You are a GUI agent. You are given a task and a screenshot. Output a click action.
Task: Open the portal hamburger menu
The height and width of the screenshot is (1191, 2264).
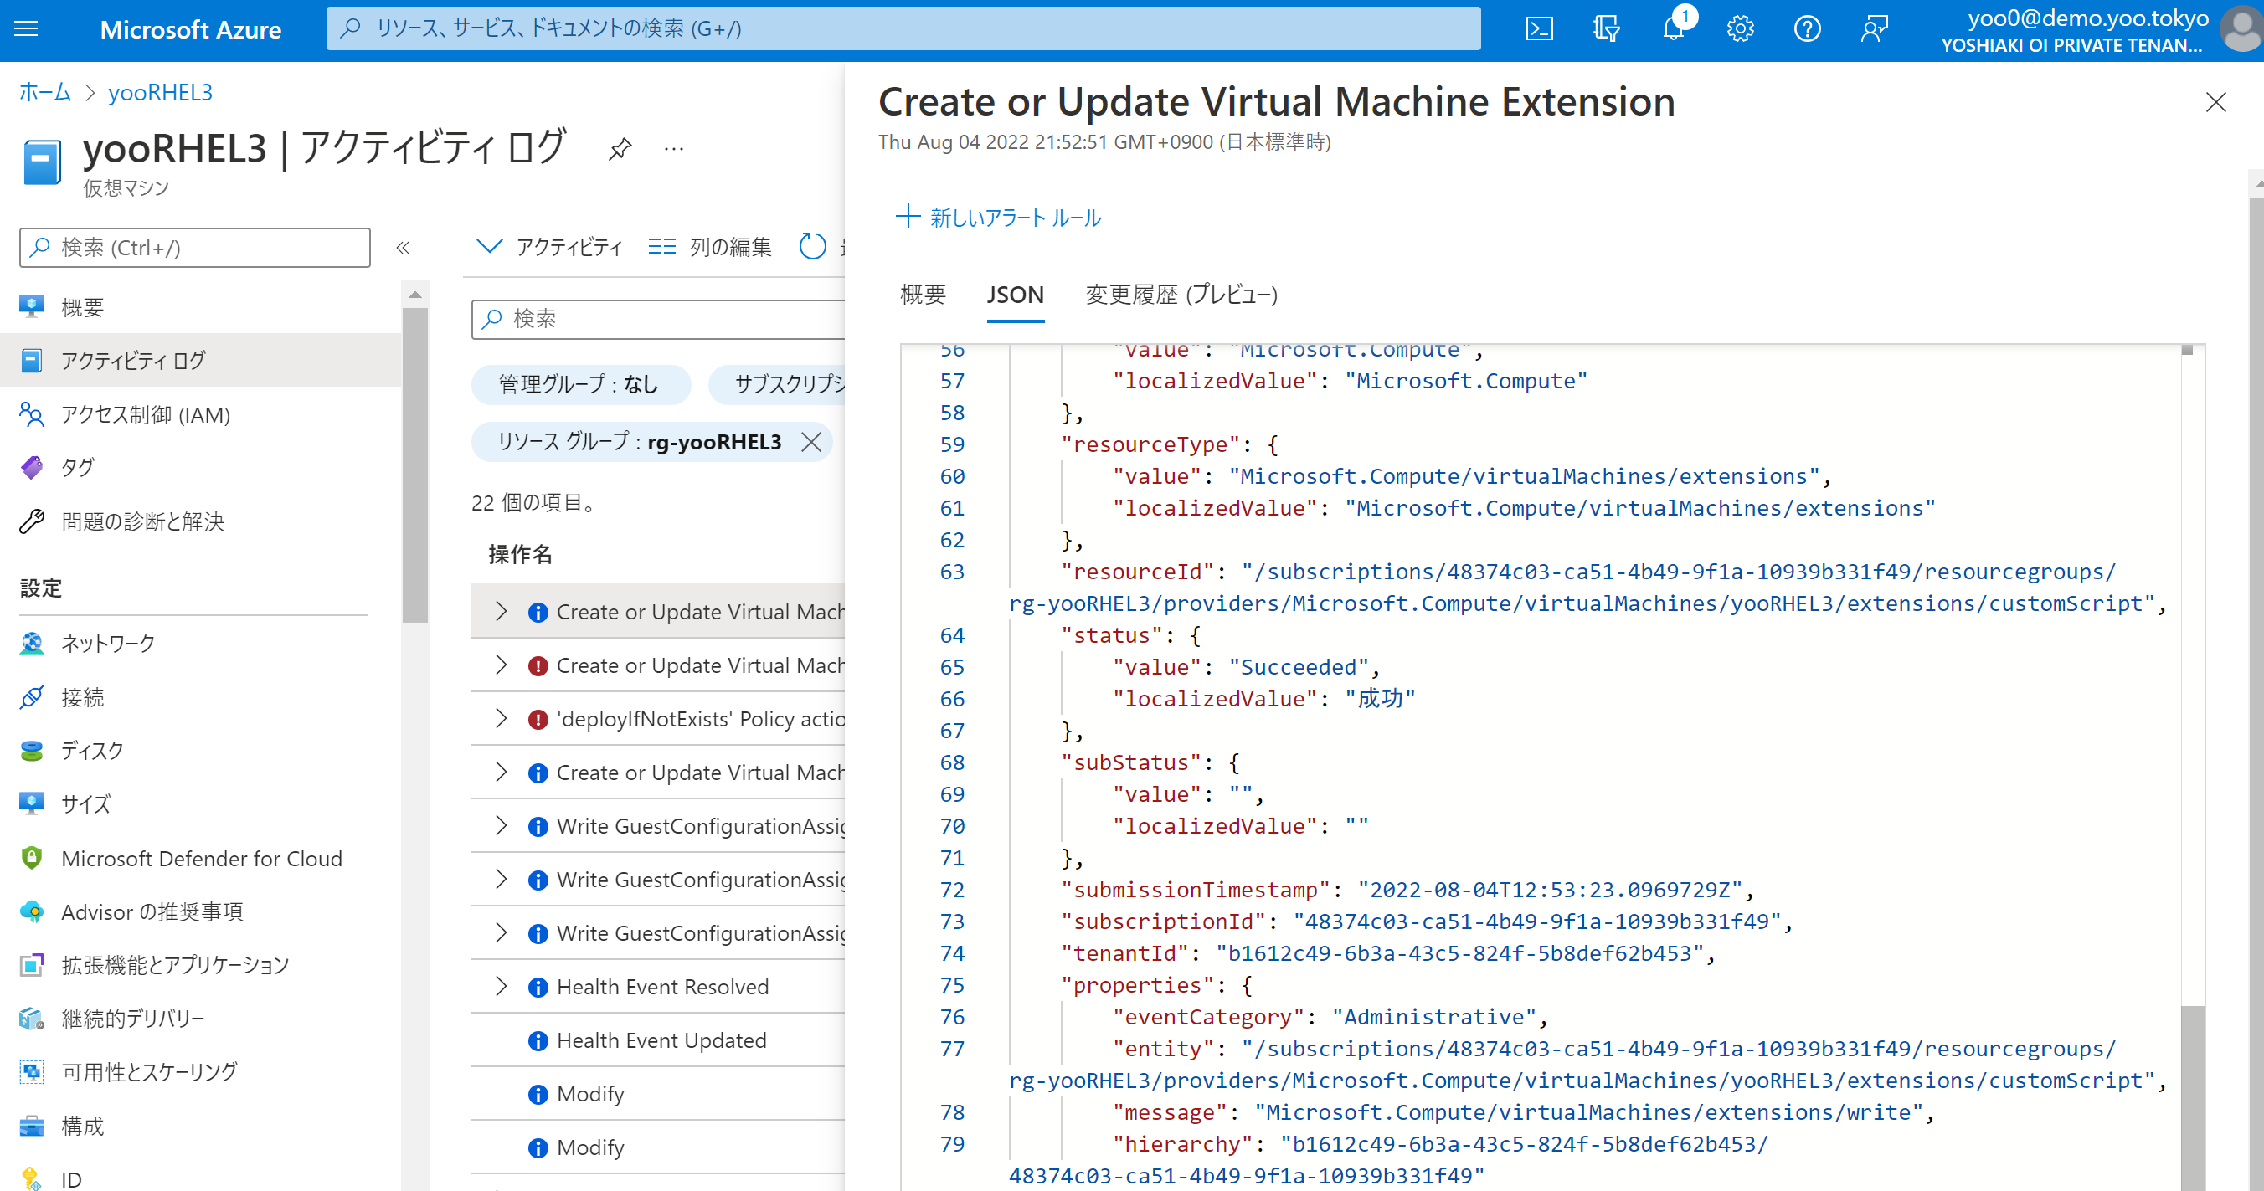[x=25, y=28]
